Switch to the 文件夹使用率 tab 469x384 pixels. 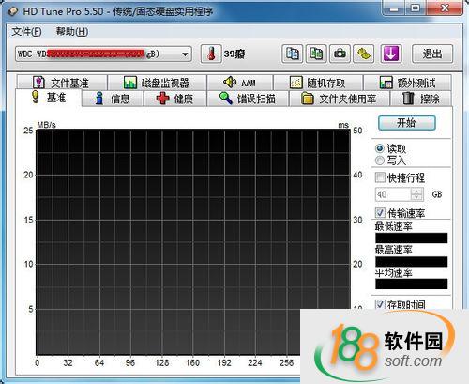tap(340, 99)
